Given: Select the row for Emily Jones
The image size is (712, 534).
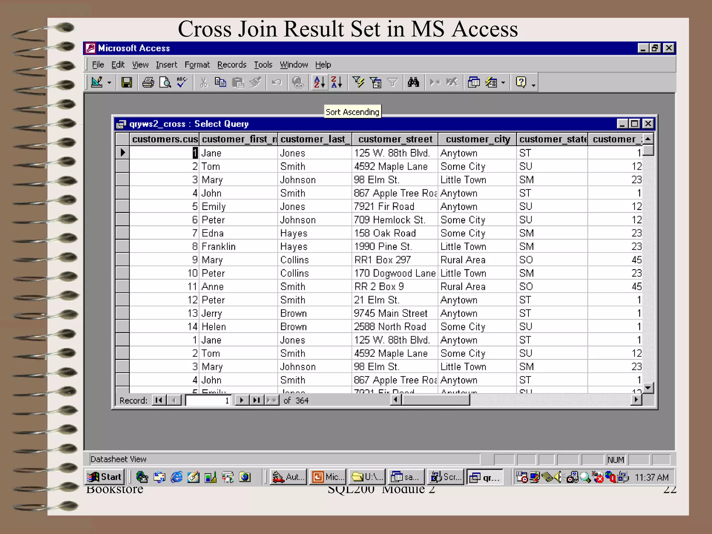Looking at the screenshot, I should 122,207.
